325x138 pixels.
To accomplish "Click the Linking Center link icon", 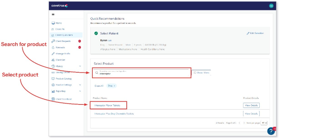I will click(53, 73).
